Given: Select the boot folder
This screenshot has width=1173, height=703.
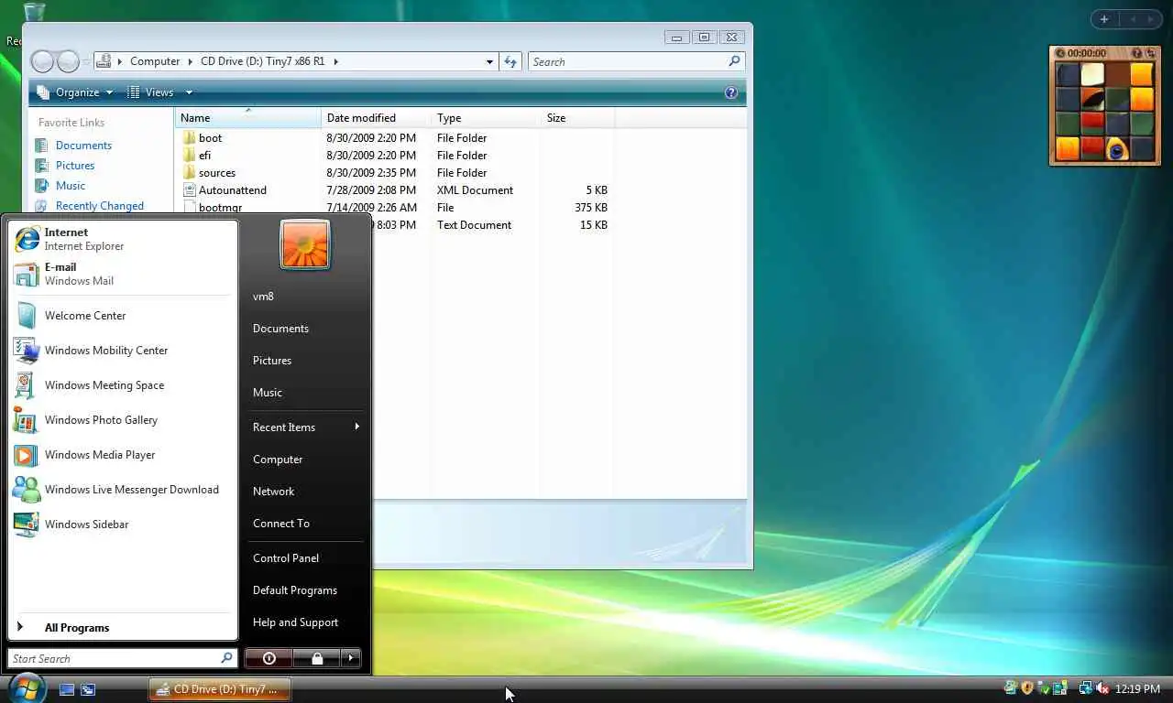Looking at the screenshot, I should [210, 138].
